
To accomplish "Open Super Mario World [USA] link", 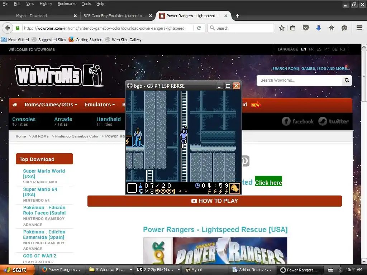I will tap(44, 174).
